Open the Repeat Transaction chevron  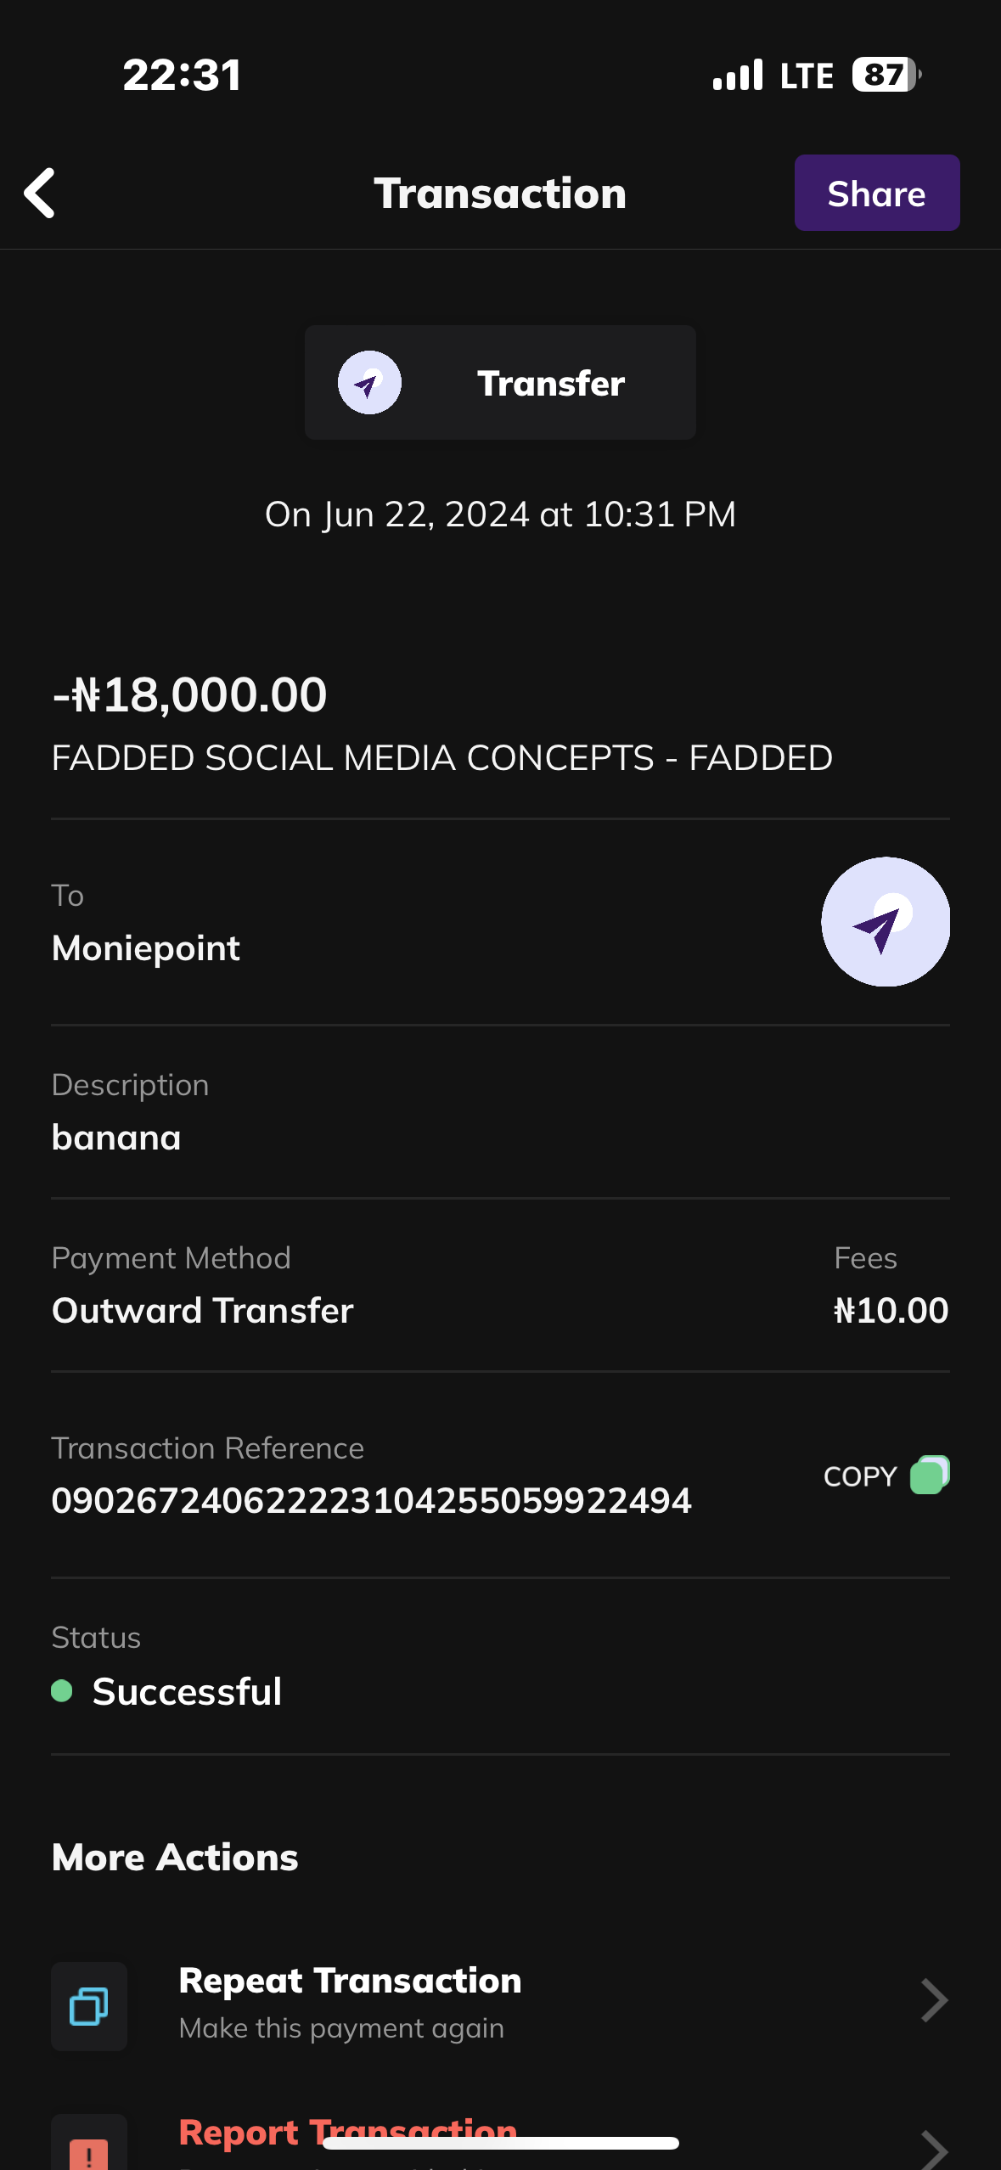click(933, 2001)
